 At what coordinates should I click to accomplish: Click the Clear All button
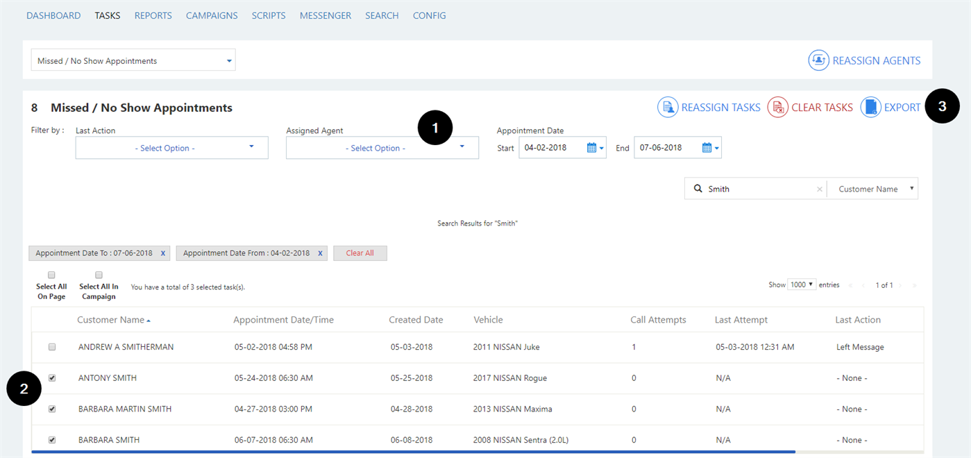coord(360,253)
